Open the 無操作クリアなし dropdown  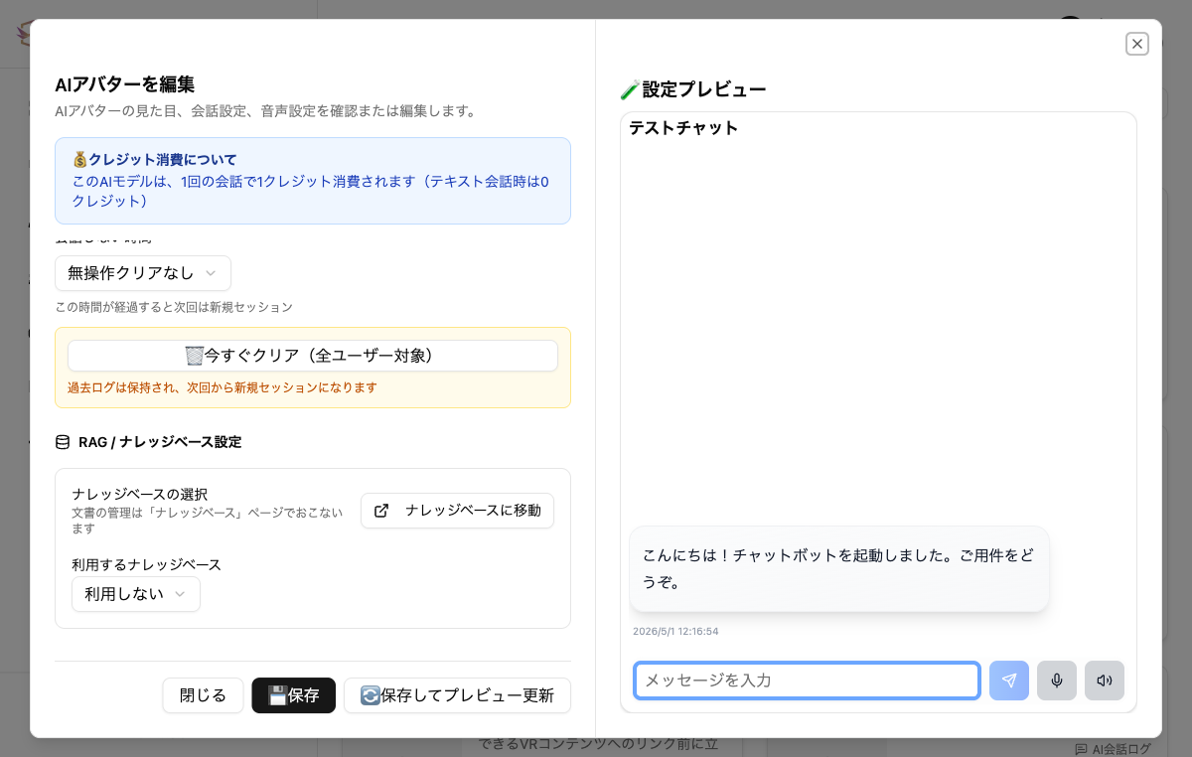coord(143,273)
